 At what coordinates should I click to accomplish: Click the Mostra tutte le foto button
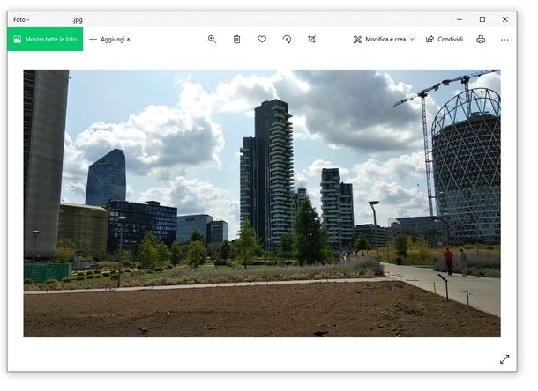pos(45,40)
